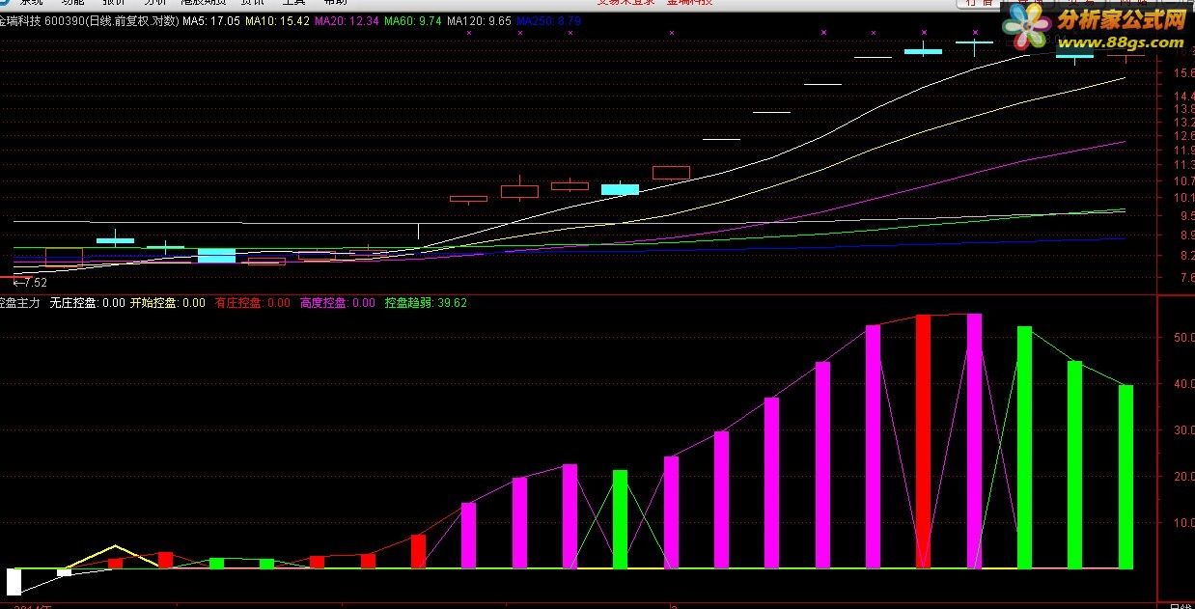Viewport: 1195px width, 609px height.
Task: Select the green bar between magenta bars
Action: (x=620, y=519)
